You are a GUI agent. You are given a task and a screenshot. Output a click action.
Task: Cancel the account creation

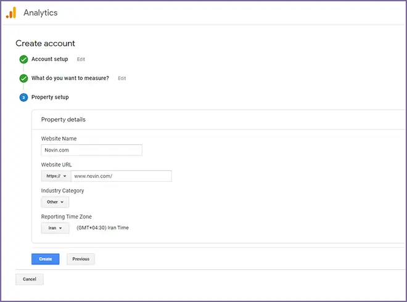pos(30,279)
